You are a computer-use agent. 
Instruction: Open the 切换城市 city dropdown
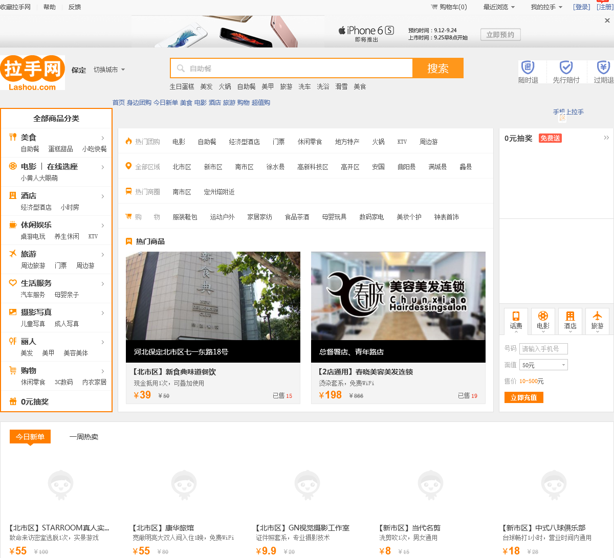[x=109, y=70]
